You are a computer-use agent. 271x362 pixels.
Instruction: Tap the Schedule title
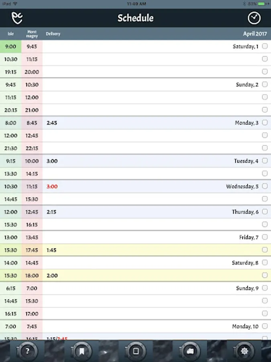[x=136, y=18]
